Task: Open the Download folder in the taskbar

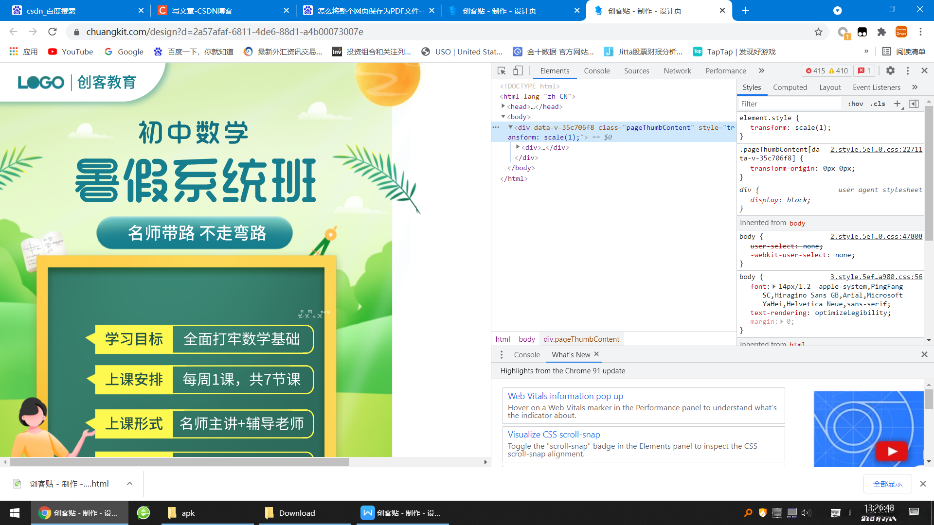Action: click(x=297, y=513)
